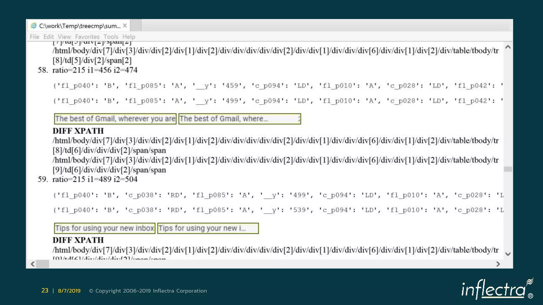Open the View menu

pyautogui.click(x=64, y=37)
